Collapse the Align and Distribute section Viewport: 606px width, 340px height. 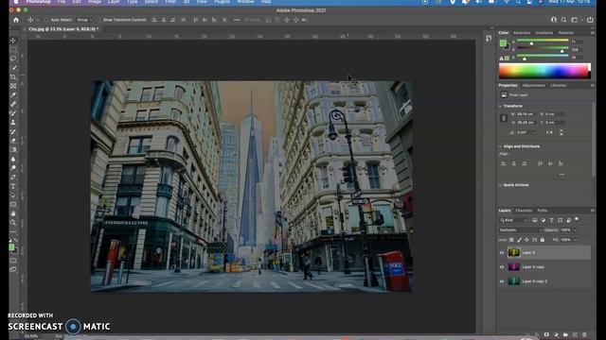point(501,146)
